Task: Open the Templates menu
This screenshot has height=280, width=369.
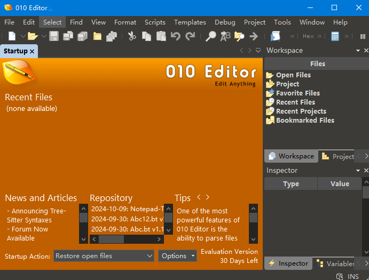Action: point(190,22)
